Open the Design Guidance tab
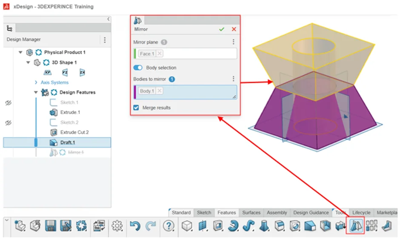 311,213
